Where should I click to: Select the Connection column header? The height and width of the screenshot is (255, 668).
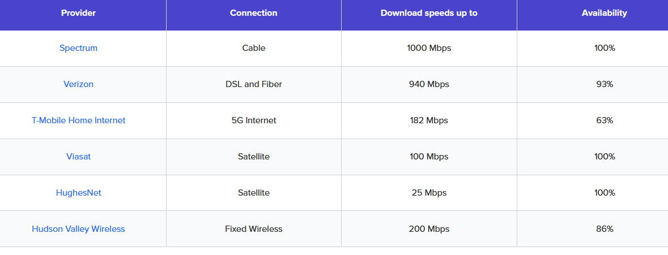pyautogui.click(x=253, y=13)
